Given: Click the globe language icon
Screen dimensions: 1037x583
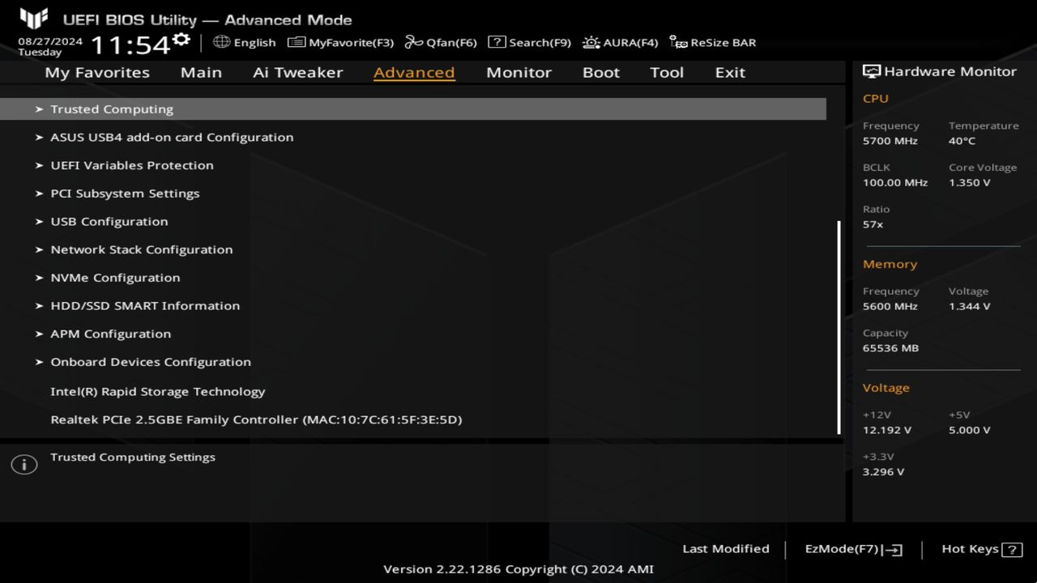Looking at the screenshot, I should coord(221,42).
